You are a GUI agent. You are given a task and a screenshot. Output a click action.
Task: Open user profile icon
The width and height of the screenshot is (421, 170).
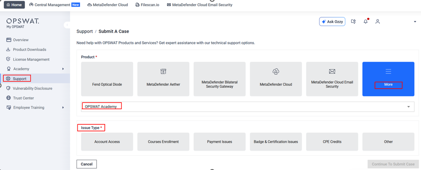pyautogui.click(x=378, y=21)
